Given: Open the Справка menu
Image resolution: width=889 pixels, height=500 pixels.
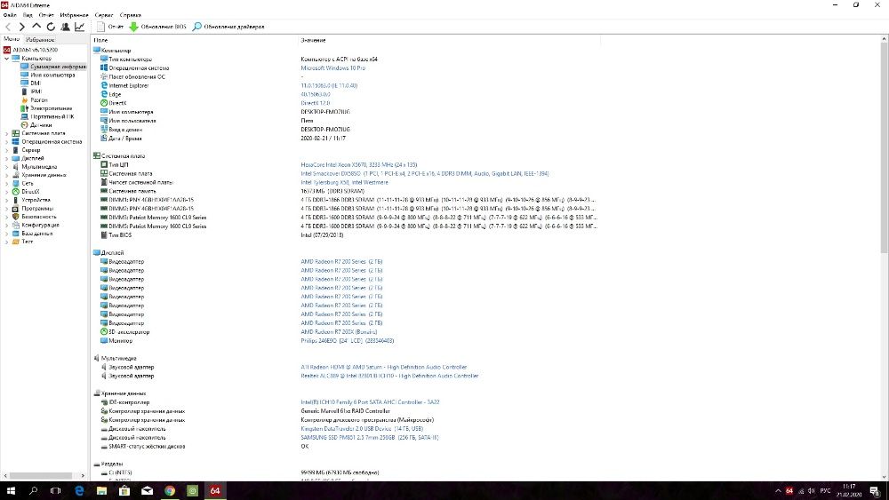Looking at the screenshot, I should [131, 15].
